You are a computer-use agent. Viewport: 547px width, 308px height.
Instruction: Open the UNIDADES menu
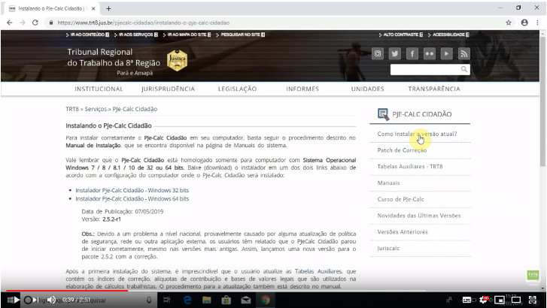point(367,89)
